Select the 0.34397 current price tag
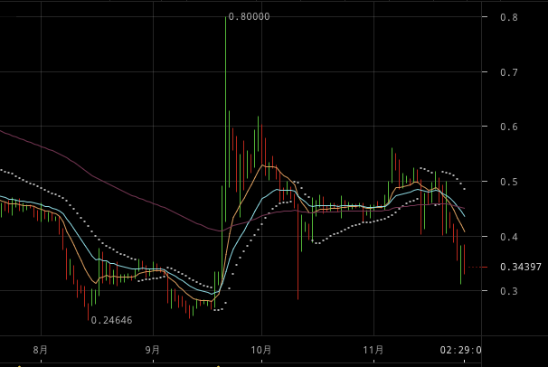Image resolution: width=548 pixels, height=367 pixels. (521, 268)
